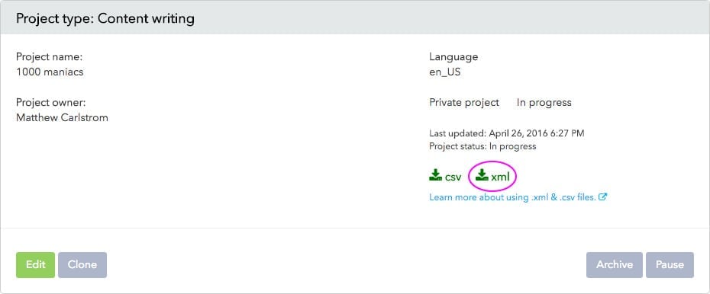Click In progress beside Private project

pos(544,103)
